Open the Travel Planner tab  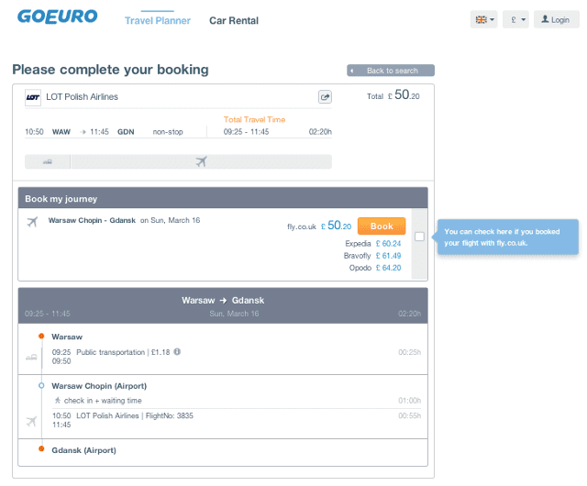pyautogui.click(x=158, y=20)
